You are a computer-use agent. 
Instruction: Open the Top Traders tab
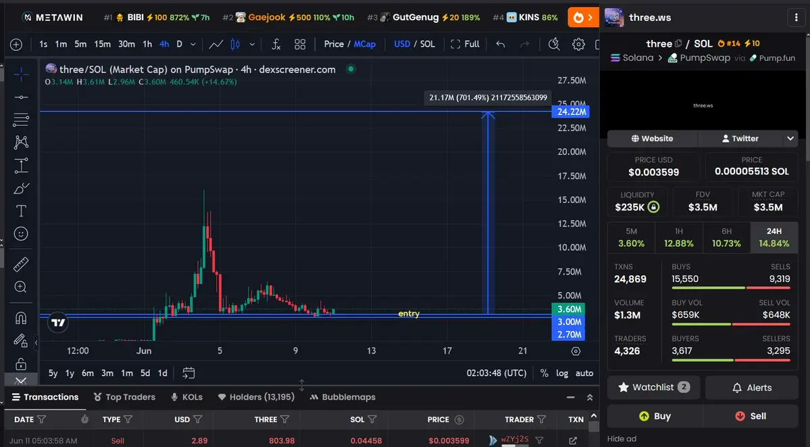124,398
